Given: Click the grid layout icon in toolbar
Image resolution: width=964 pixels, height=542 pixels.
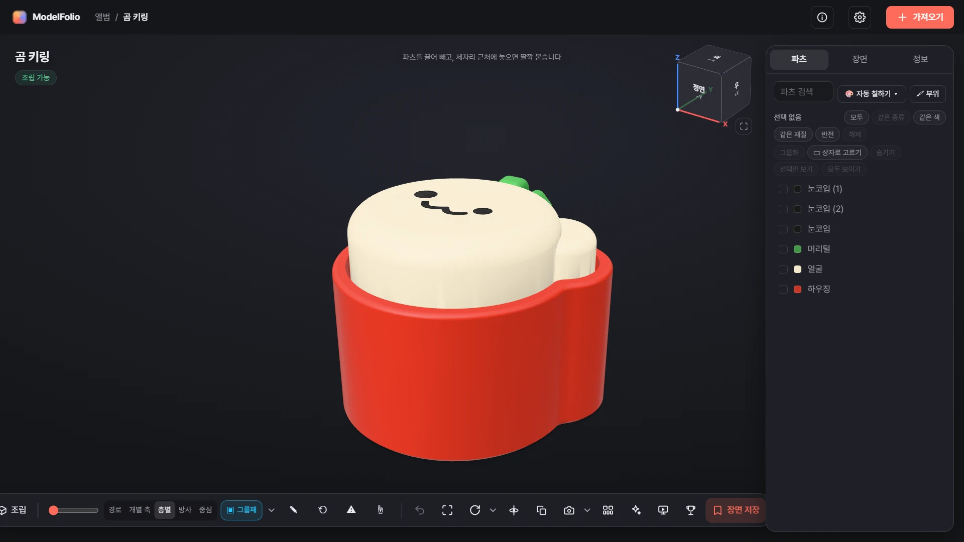Looking at the screenshot, I should point(608,510).
